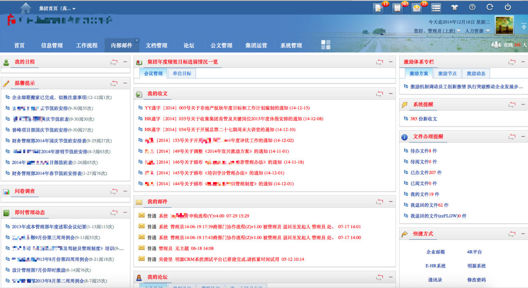Image resolution: width=528 pixels, height=288 pixels.
Task: Switch to the 单位目标 tab
Action: tap(182, 74)
